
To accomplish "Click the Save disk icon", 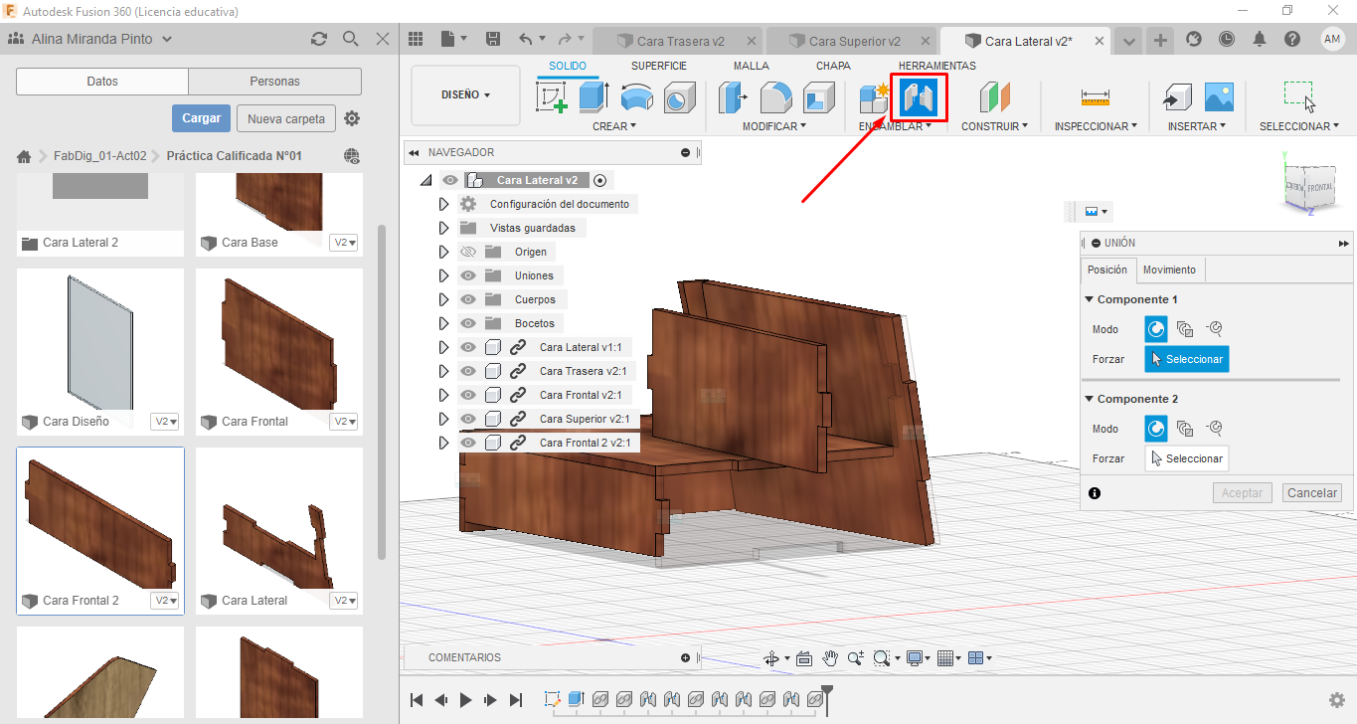I will [x=493, y=39].
